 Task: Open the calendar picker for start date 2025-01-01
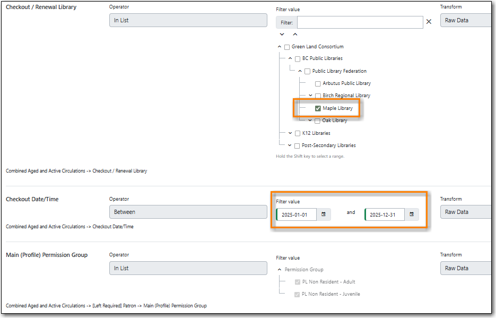(x=324, y=214)
